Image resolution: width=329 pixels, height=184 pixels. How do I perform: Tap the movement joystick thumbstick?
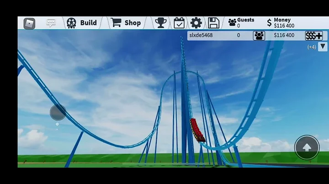click(x=58, y=112)
